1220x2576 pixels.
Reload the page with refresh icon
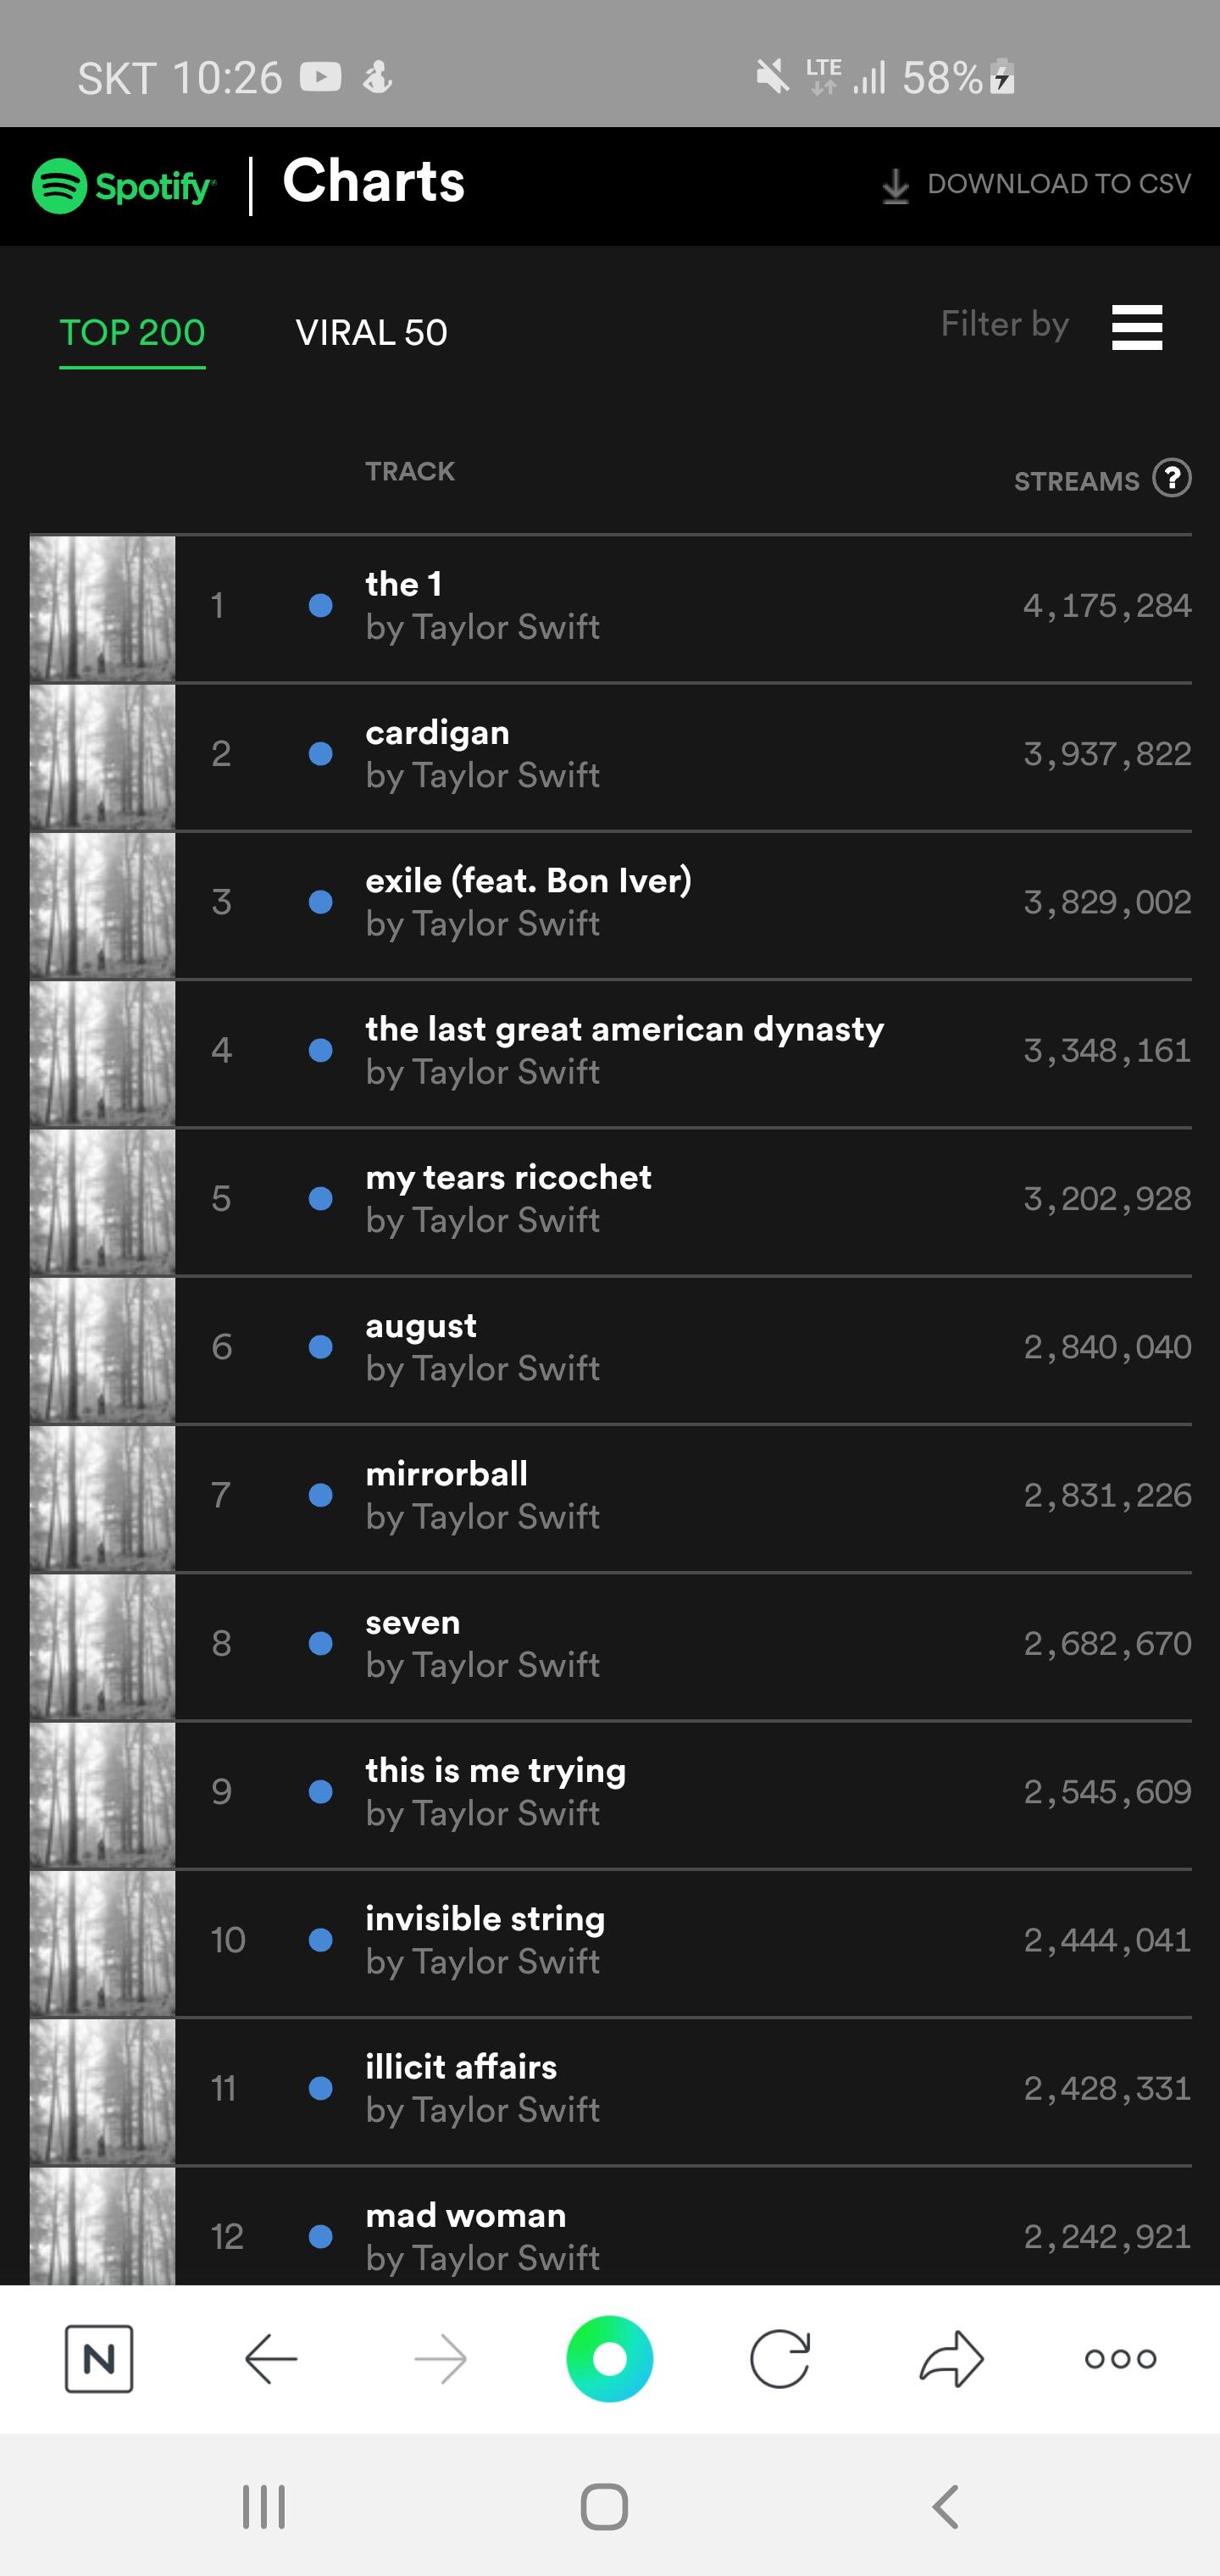tap(780, 2359)
